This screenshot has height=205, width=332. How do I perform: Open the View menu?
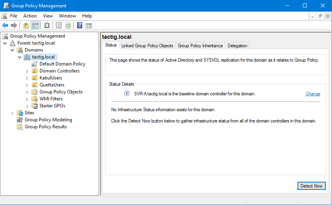[x=48, y=16]
